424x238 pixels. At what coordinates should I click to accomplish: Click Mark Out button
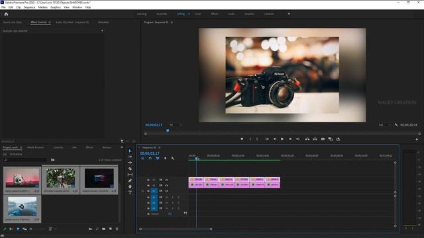(x=257, y=139)
